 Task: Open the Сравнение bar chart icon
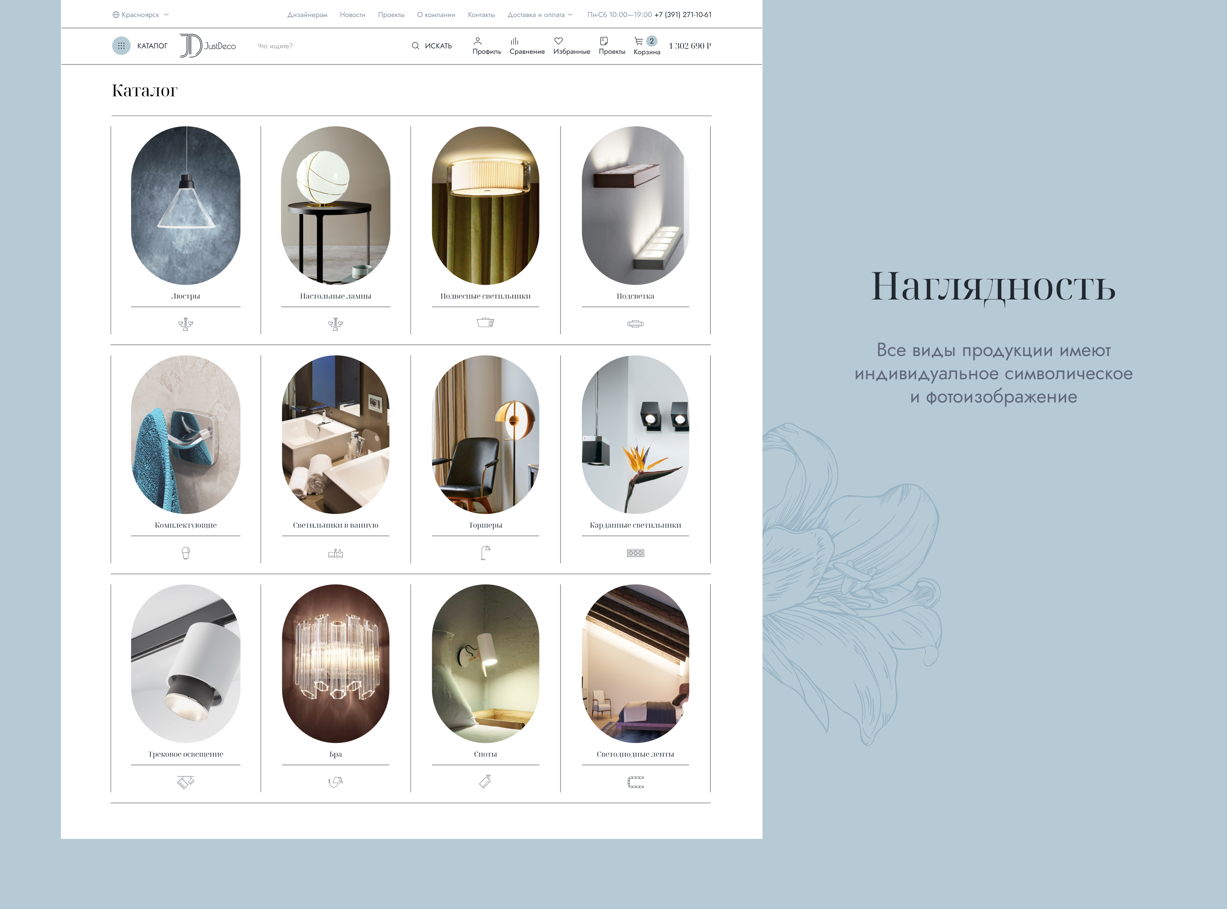click(514, 41)
